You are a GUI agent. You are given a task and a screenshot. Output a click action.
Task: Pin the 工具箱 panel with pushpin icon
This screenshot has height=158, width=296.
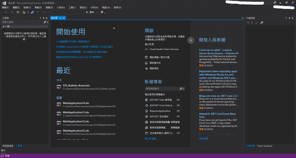click(x=43, y=18)
